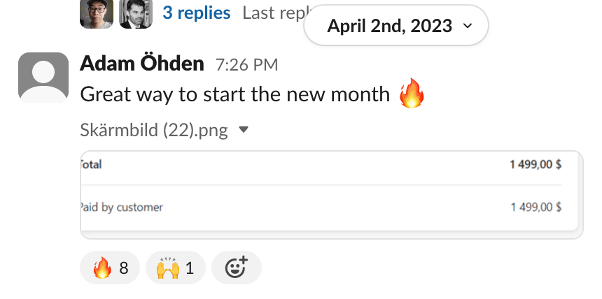This screenshot has height=299, width=602.
Task: Open Adam Öhden's profile avatar
Action: coord(43,78)
